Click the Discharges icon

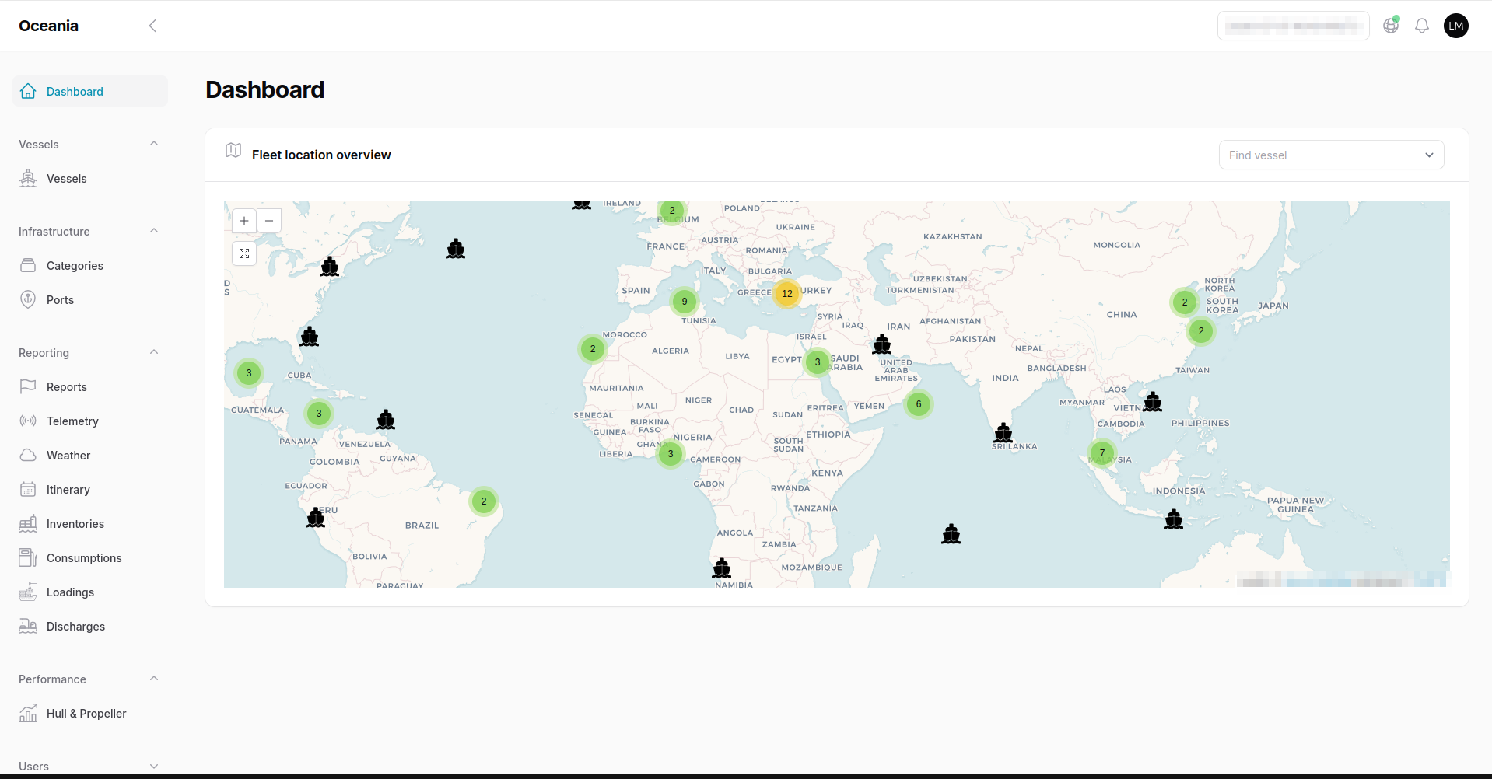28,626
